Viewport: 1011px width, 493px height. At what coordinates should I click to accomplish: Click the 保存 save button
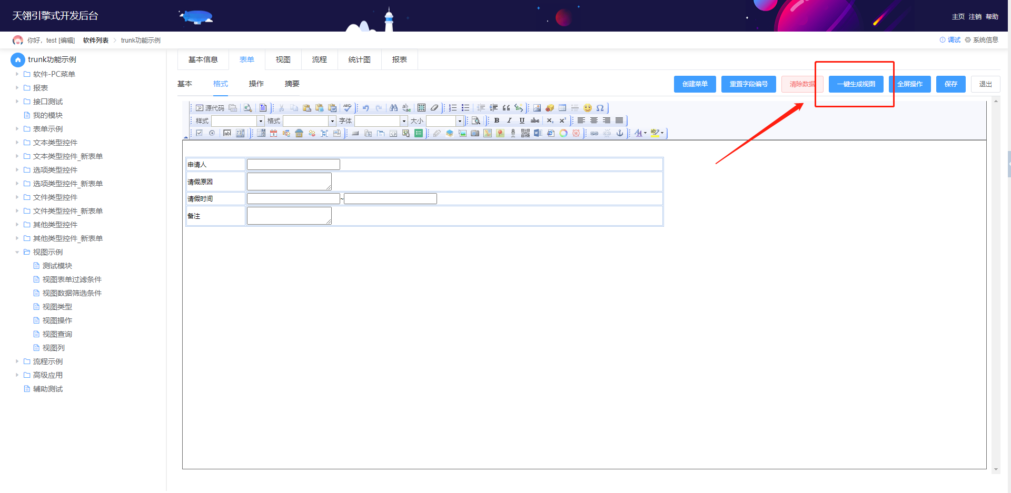951,84
